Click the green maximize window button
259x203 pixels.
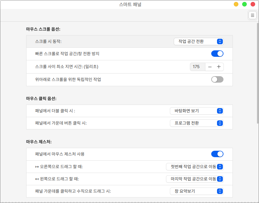point(244,4)
